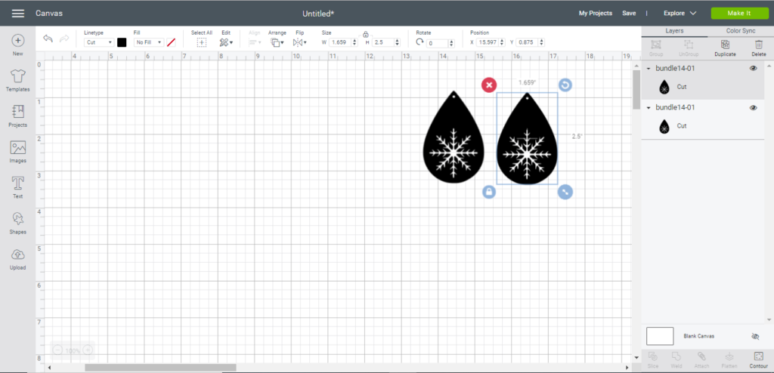
Task: Open the black linetype color swatch
Action: [x=122, y=42]
